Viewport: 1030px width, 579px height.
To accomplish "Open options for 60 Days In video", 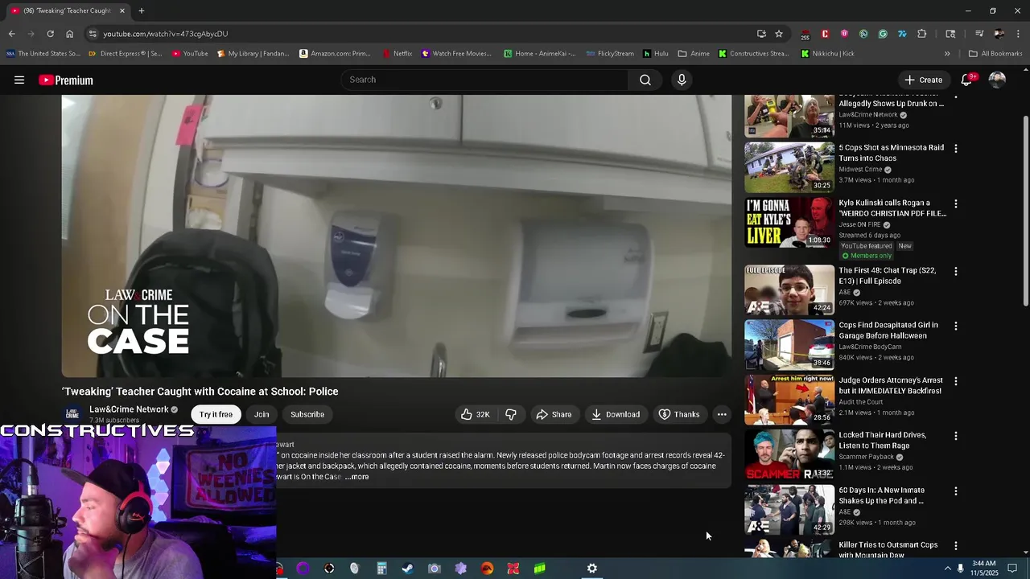I will tap(955, 491).
